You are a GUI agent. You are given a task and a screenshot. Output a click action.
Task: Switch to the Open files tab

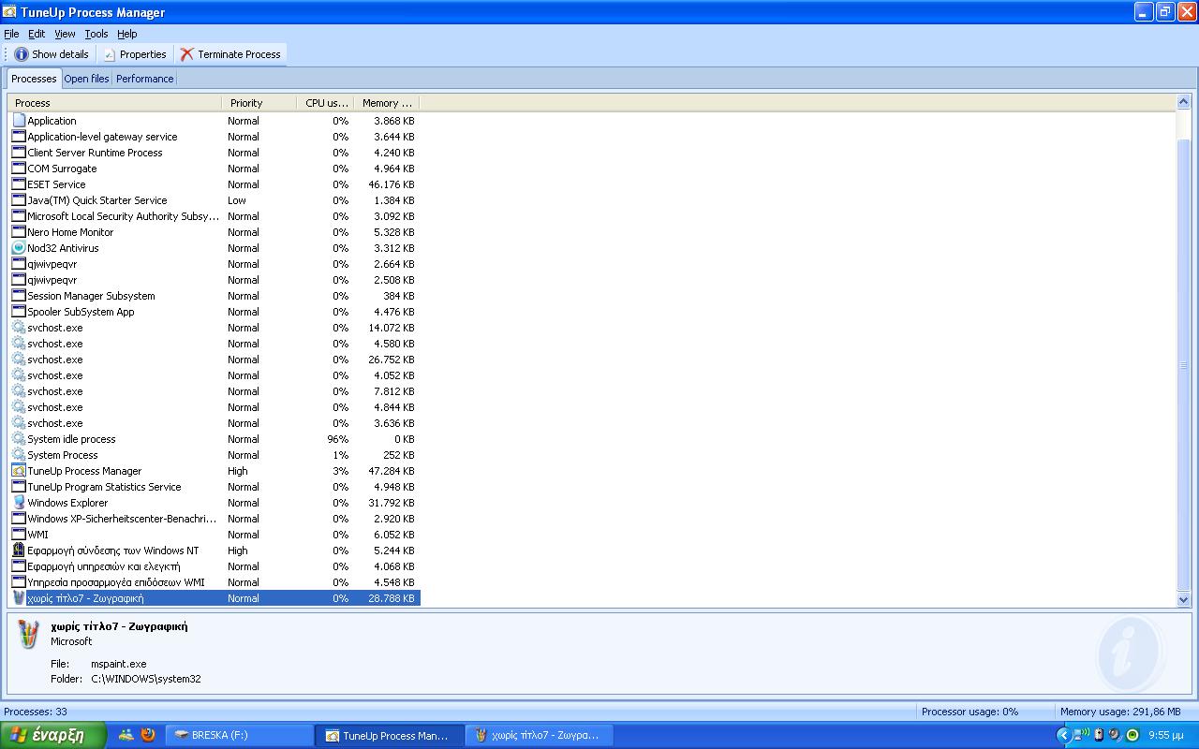pos(86,79)
